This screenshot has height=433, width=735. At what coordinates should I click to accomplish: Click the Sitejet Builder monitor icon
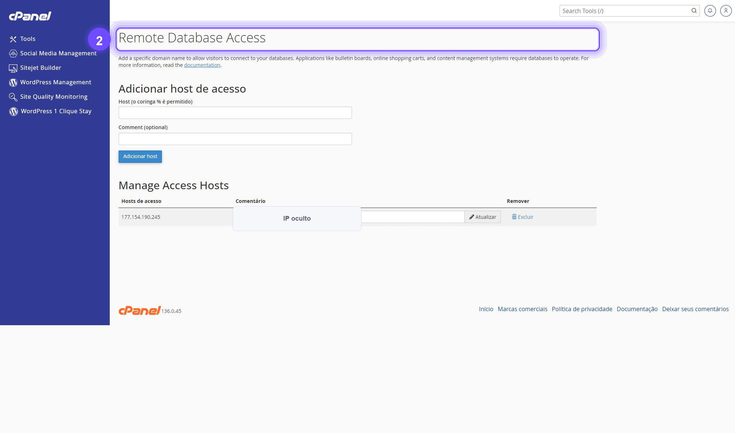(13, 68)
